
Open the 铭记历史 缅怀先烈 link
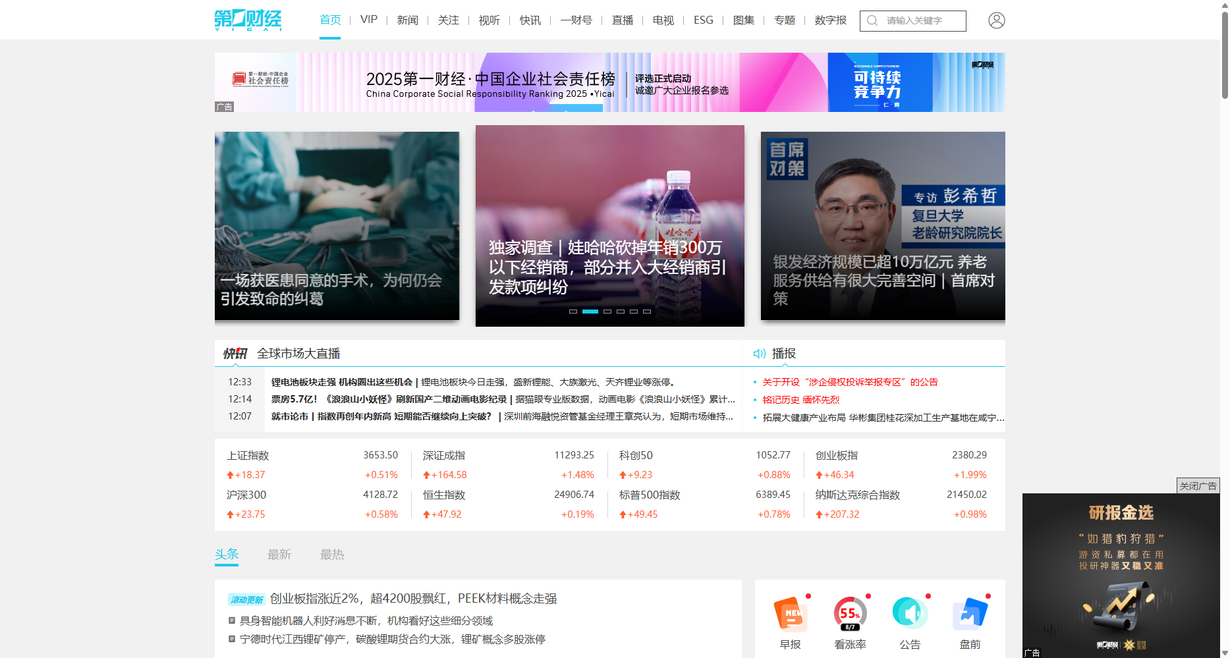[800, 400]
